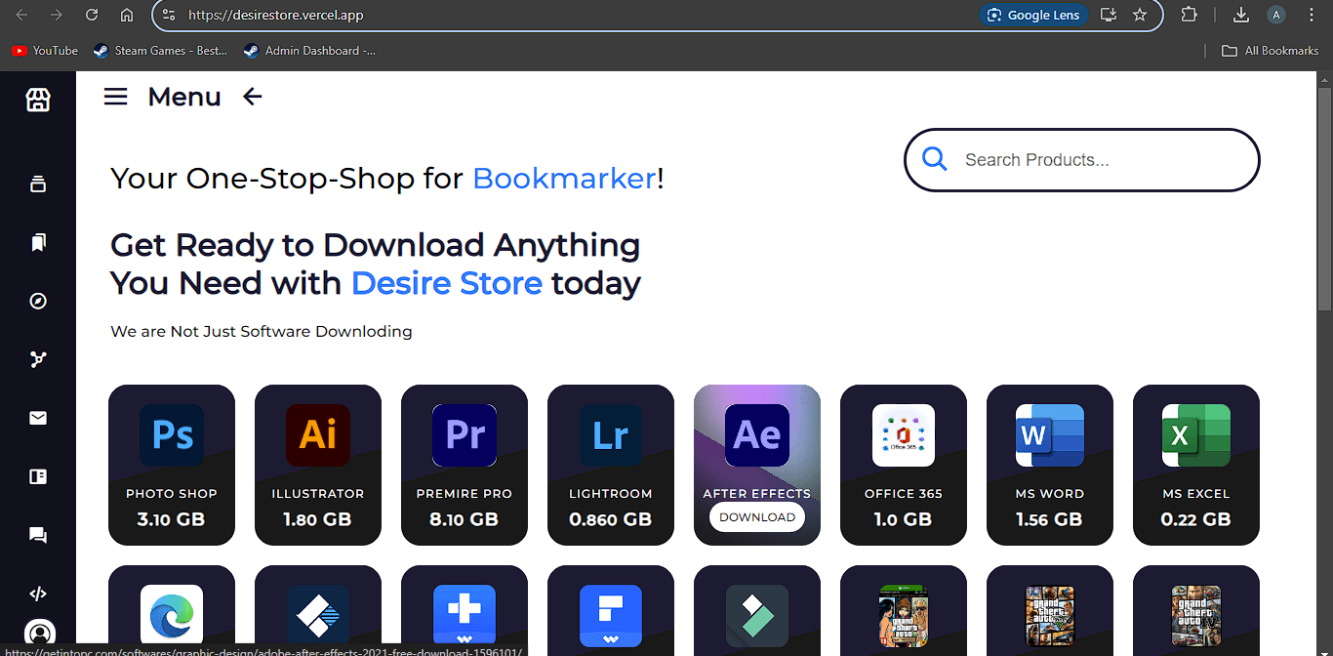Viewport: 1333px width, 656px height.
Task: Click the site information icon in address bar
Action: tap(169, 15)
